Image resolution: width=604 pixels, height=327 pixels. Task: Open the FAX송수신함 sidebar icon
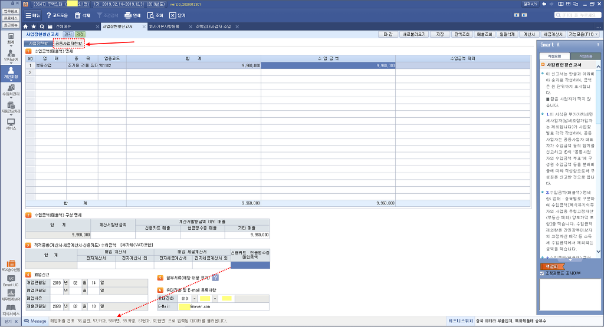(11, 265)
